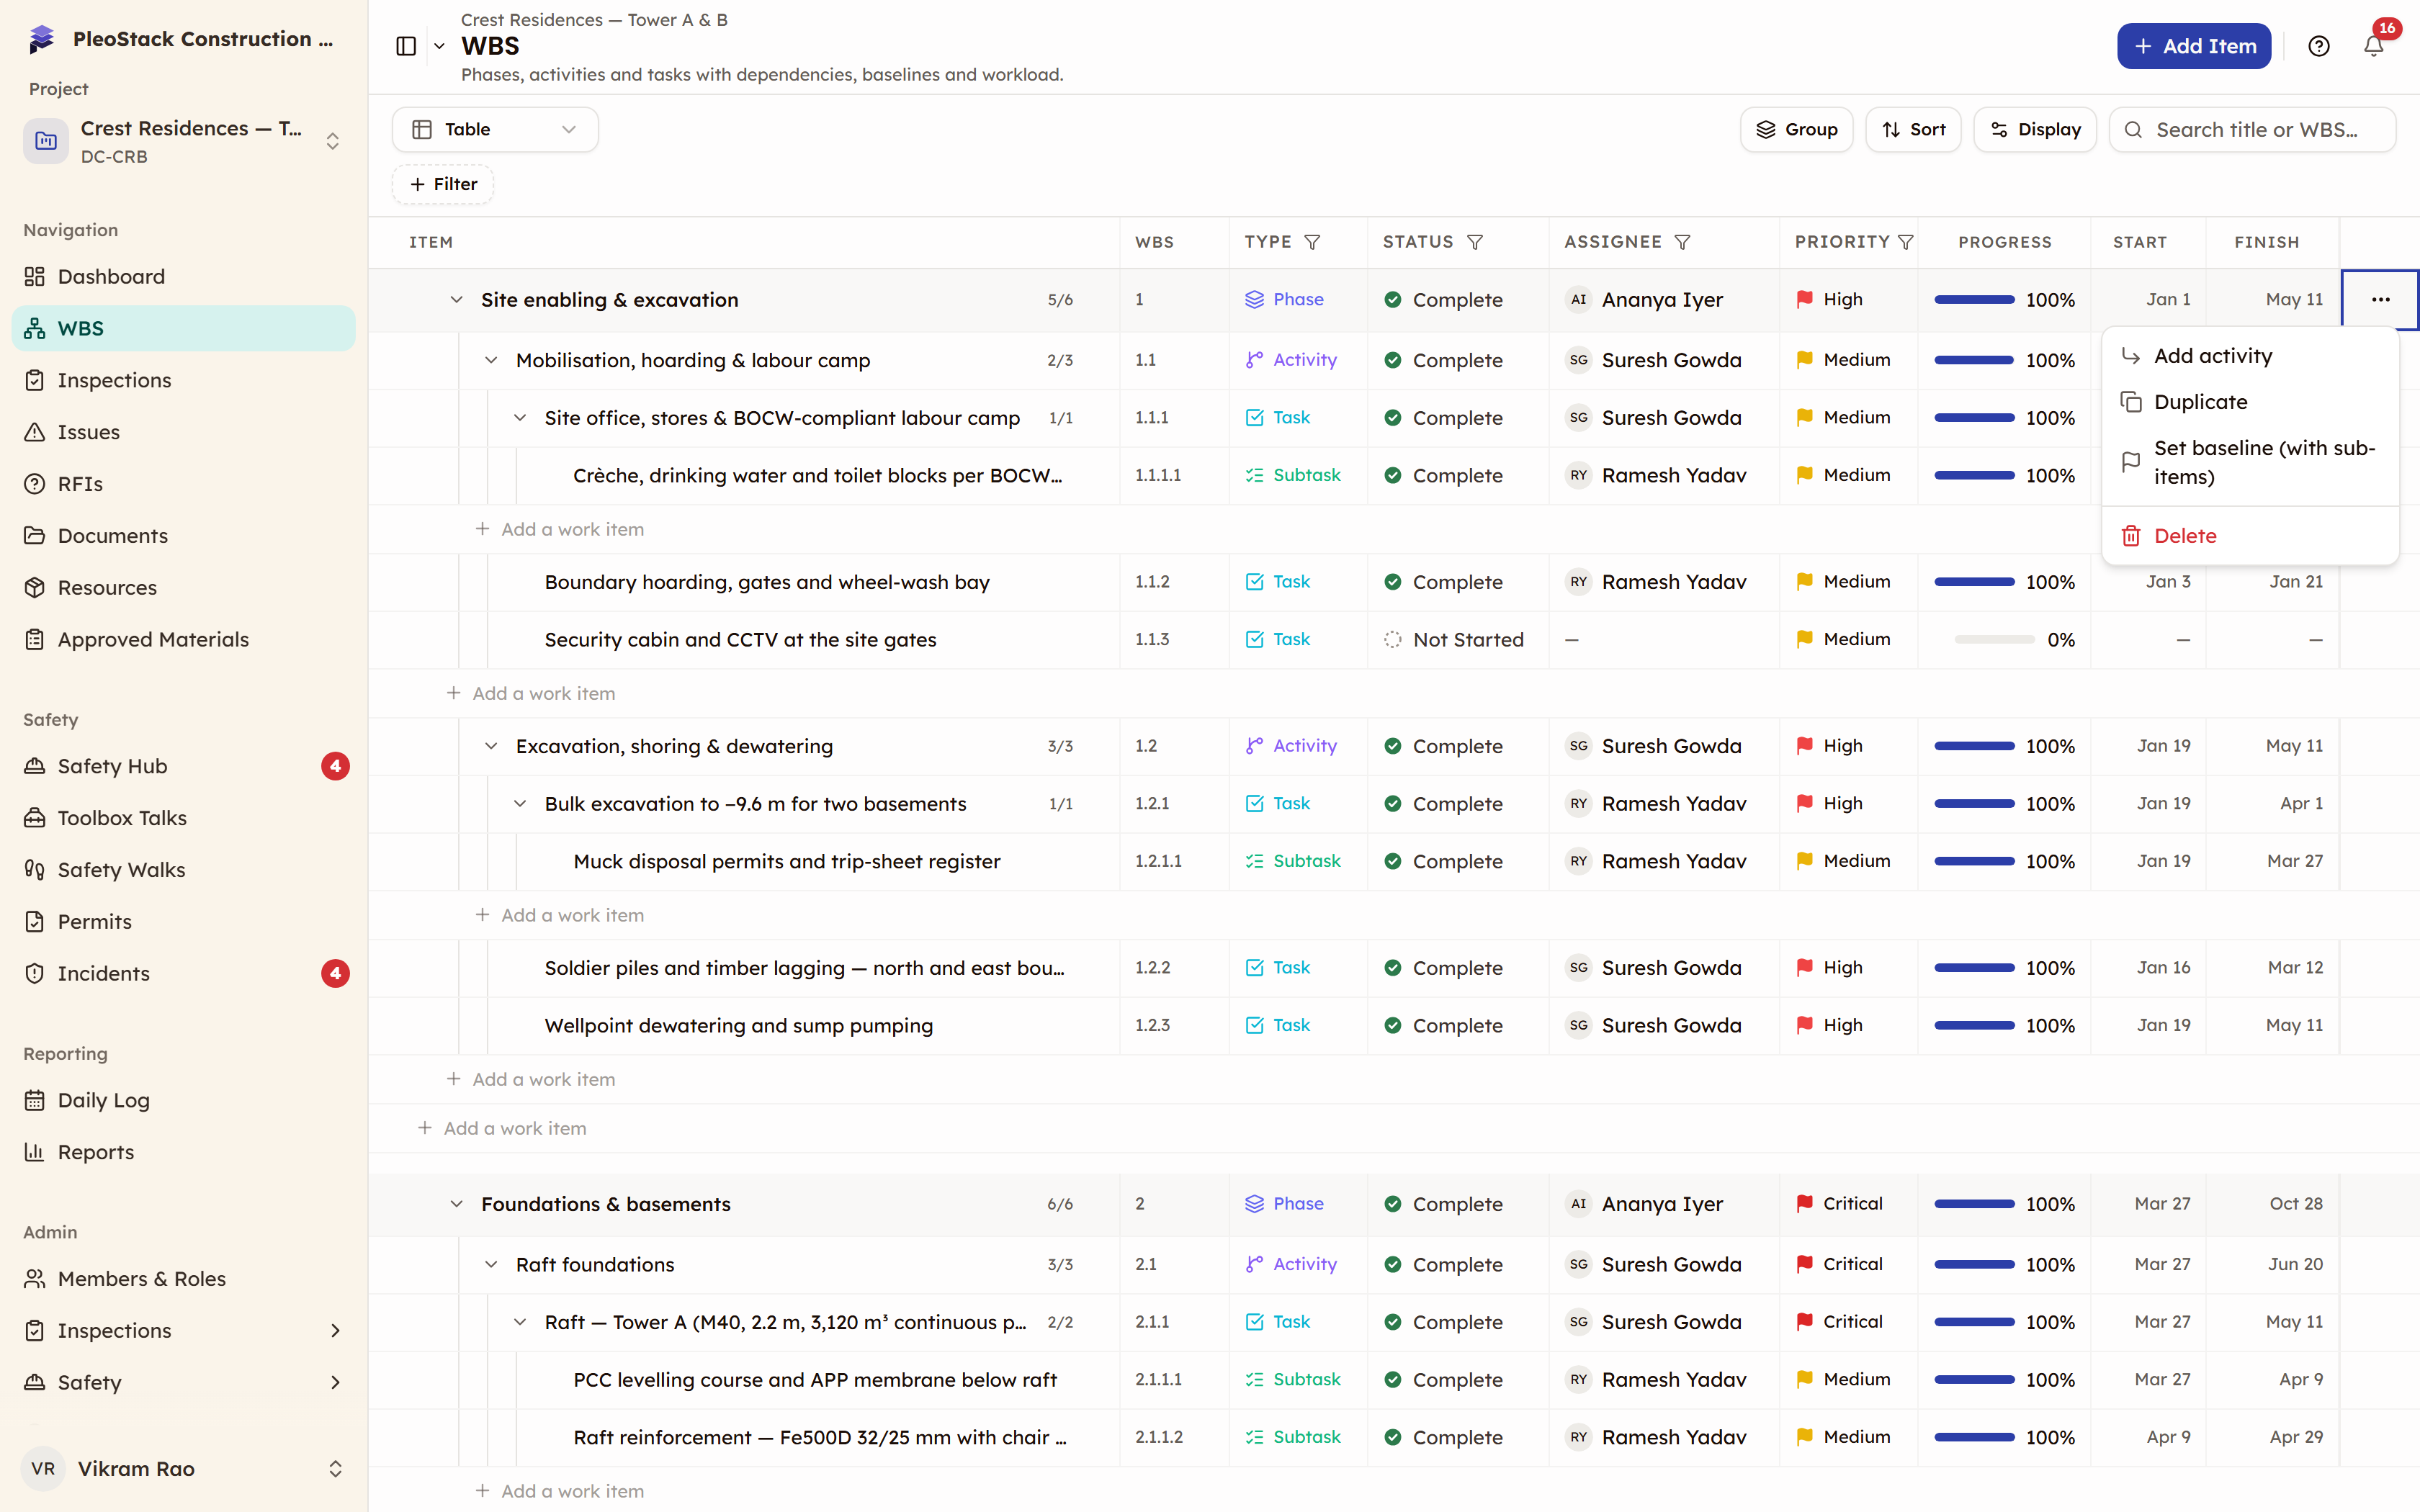Click the ASSIGNEE column filter icon
The image size is (2420, 1512).
click(1682, 242)
